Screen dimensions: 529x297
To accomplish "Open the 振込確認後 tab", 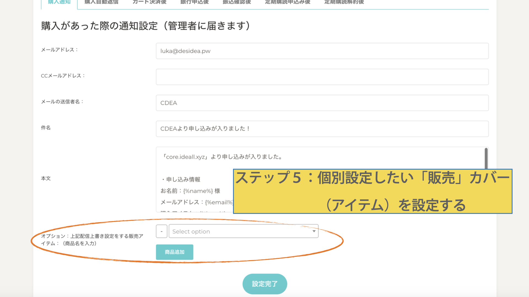I will click(237, 2).
